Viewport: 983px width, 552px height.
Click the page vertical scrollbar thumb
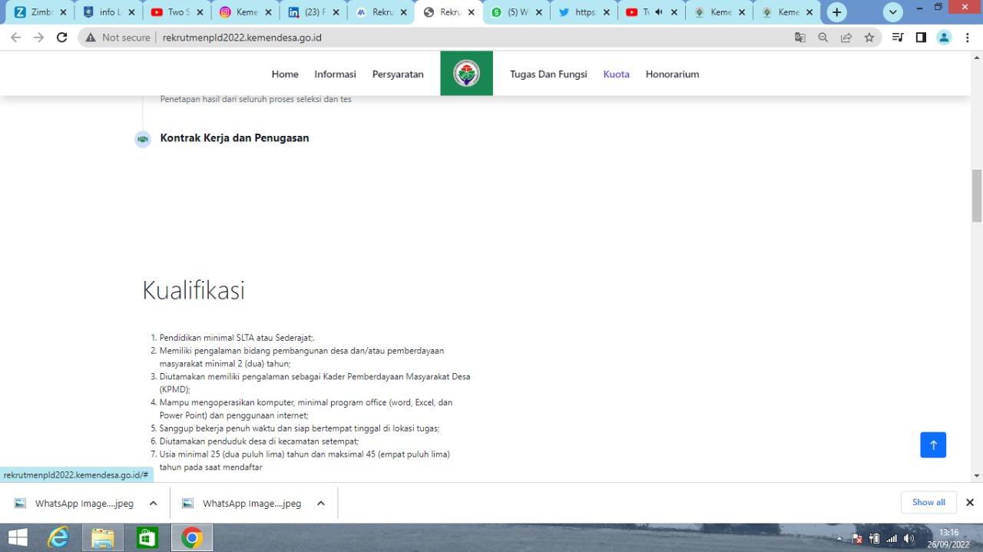pyautogui.click(x=977, y=195)
